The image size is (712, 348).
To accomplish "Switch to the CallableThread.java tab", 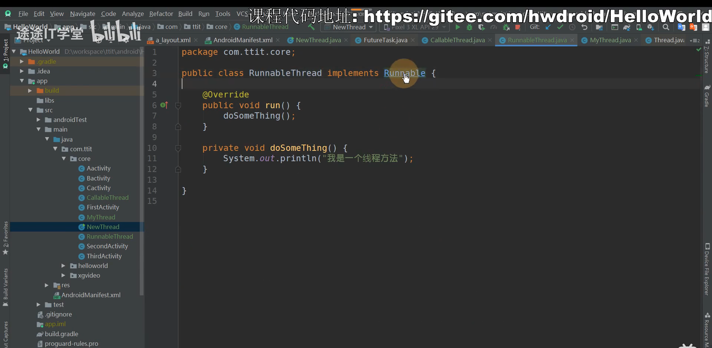I will (457, 40).
